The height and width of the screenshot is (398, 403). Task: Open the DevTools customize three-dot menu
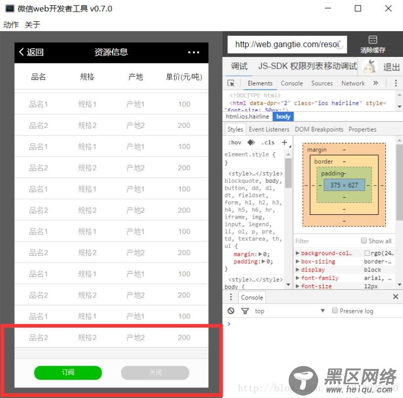pyautogui.click(x=396, y=83)
